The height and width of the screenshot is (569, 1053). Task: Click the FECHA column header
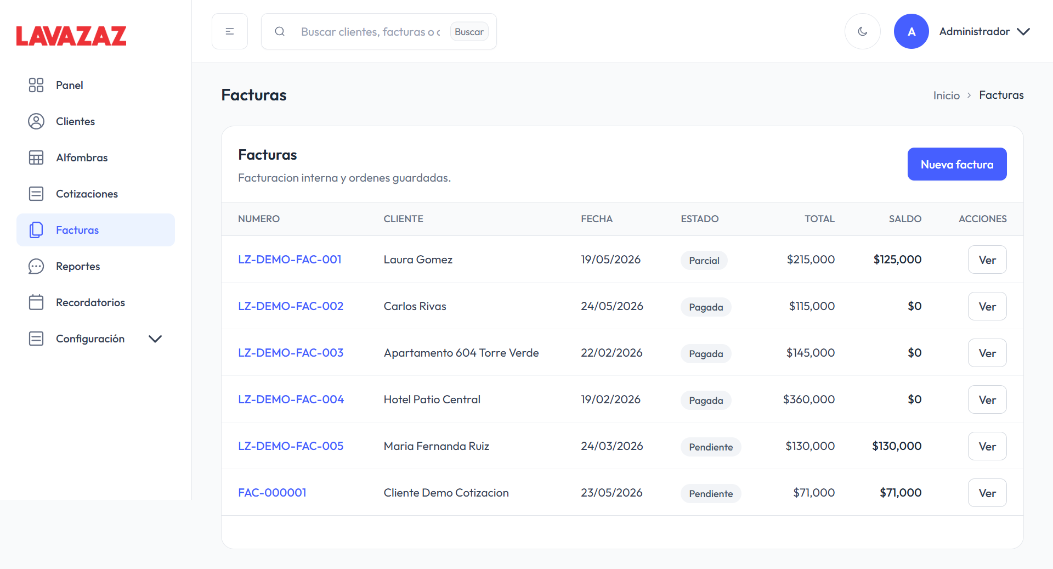click(x=597, y=219)
